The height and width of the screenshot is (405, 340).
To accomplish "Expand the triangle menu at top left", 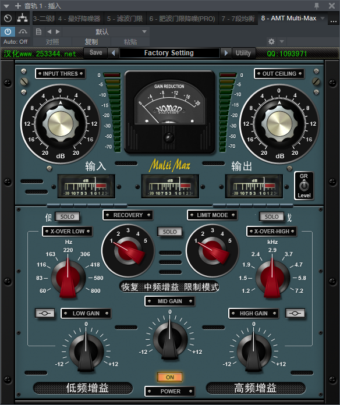I will tap(6, 6).
